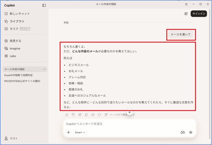212x145 pixels.
Task: Open the ライブラリ section
Action: coord(14,21)
